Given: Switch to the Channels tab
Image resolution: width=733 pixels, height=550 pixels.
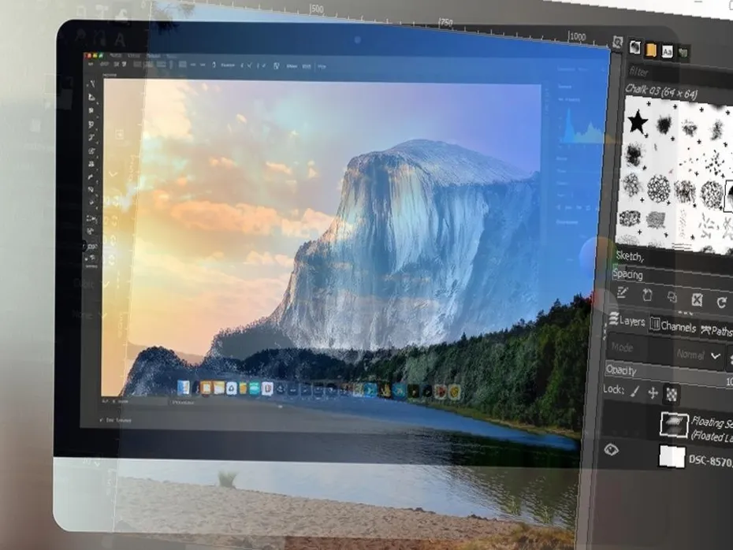Looking at the screenshot, I should pos(677,326).
